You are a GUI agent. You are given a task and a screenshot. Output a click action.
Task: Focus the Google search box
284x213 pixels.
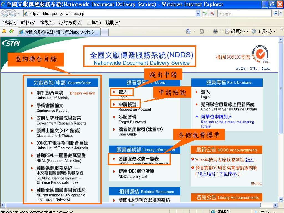pos(244,13)
